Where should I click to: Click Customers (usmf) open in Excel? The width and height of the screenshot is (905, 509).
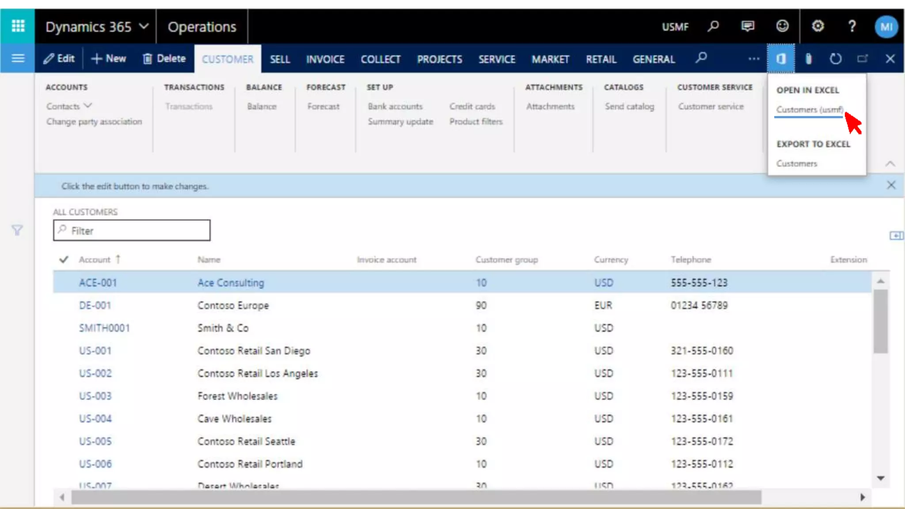point(809,110)
